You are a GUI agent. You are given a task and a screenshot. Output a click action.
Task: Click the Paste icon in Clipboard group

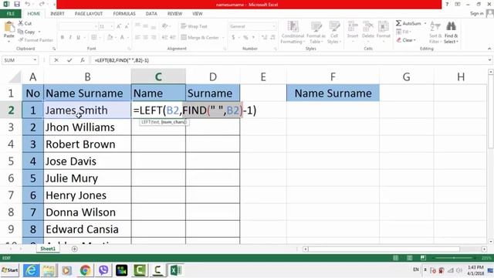click(x=9, y=26)
